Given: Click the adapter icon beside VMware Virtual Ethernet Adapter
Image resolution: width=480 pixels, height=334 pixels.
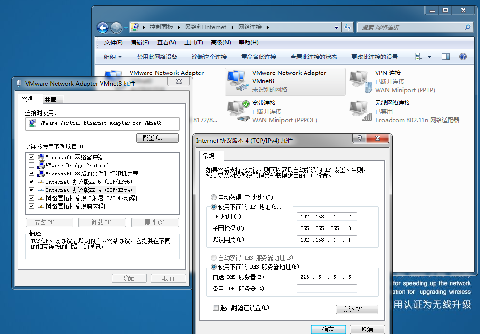Looking at the screenshot, I should click(x=32, y=123).
